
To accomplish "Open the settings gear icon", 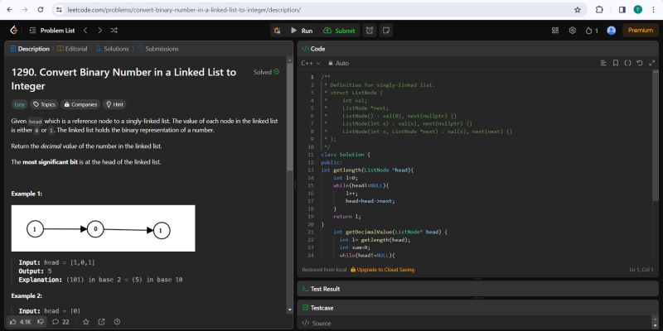I will coord(572,31).
